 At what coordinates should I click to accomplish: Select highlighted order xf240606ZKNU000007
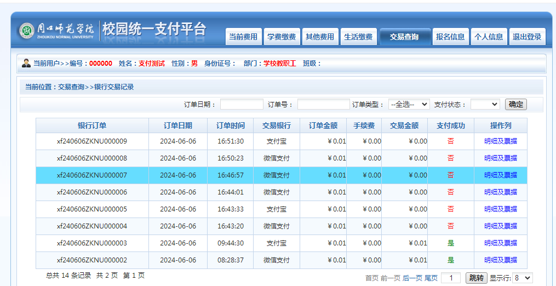[92, 175]
